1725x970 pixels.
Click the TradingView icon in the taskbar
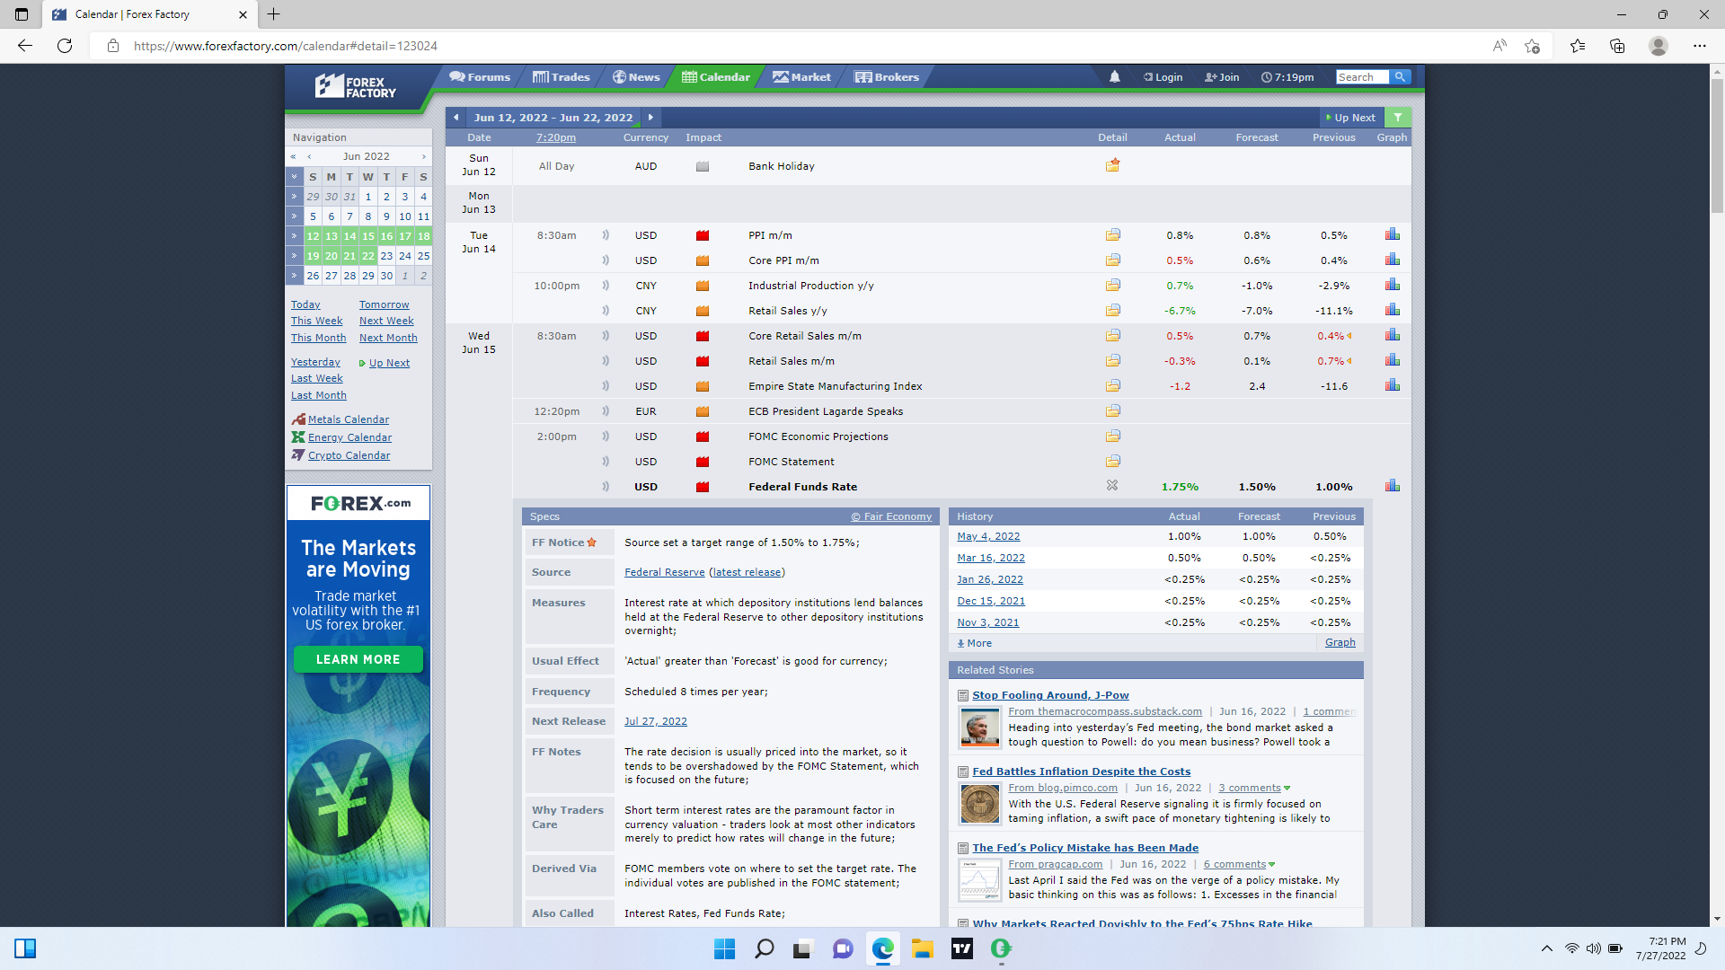point(962,948)
